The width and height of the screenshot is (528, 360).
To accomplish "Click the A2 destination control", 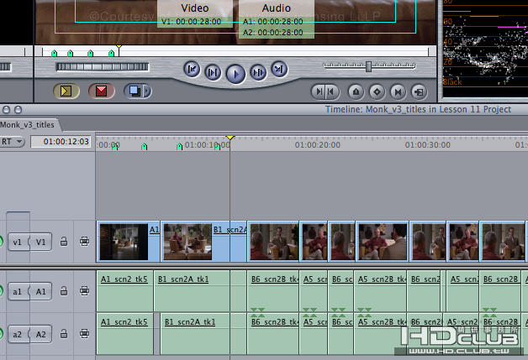I will (x=40, y=334).
